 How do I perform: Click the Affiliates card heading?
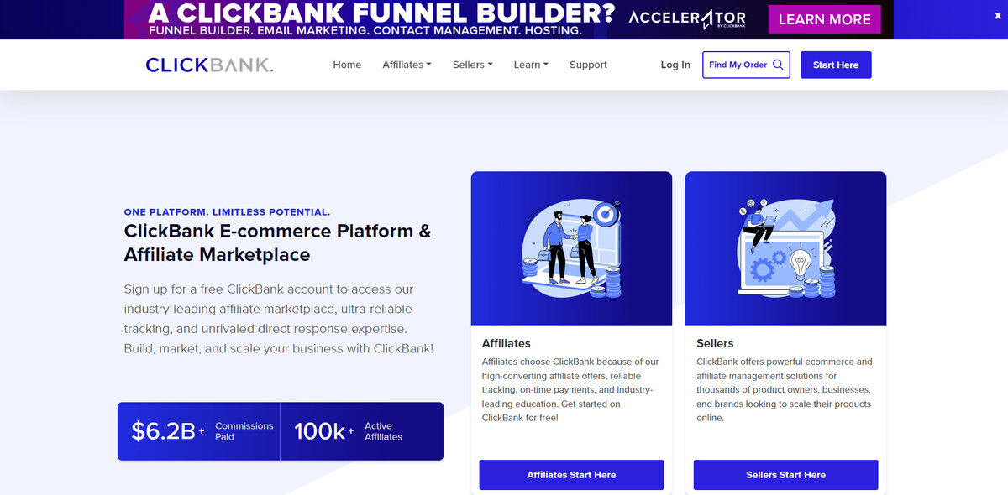click(507, 343)
